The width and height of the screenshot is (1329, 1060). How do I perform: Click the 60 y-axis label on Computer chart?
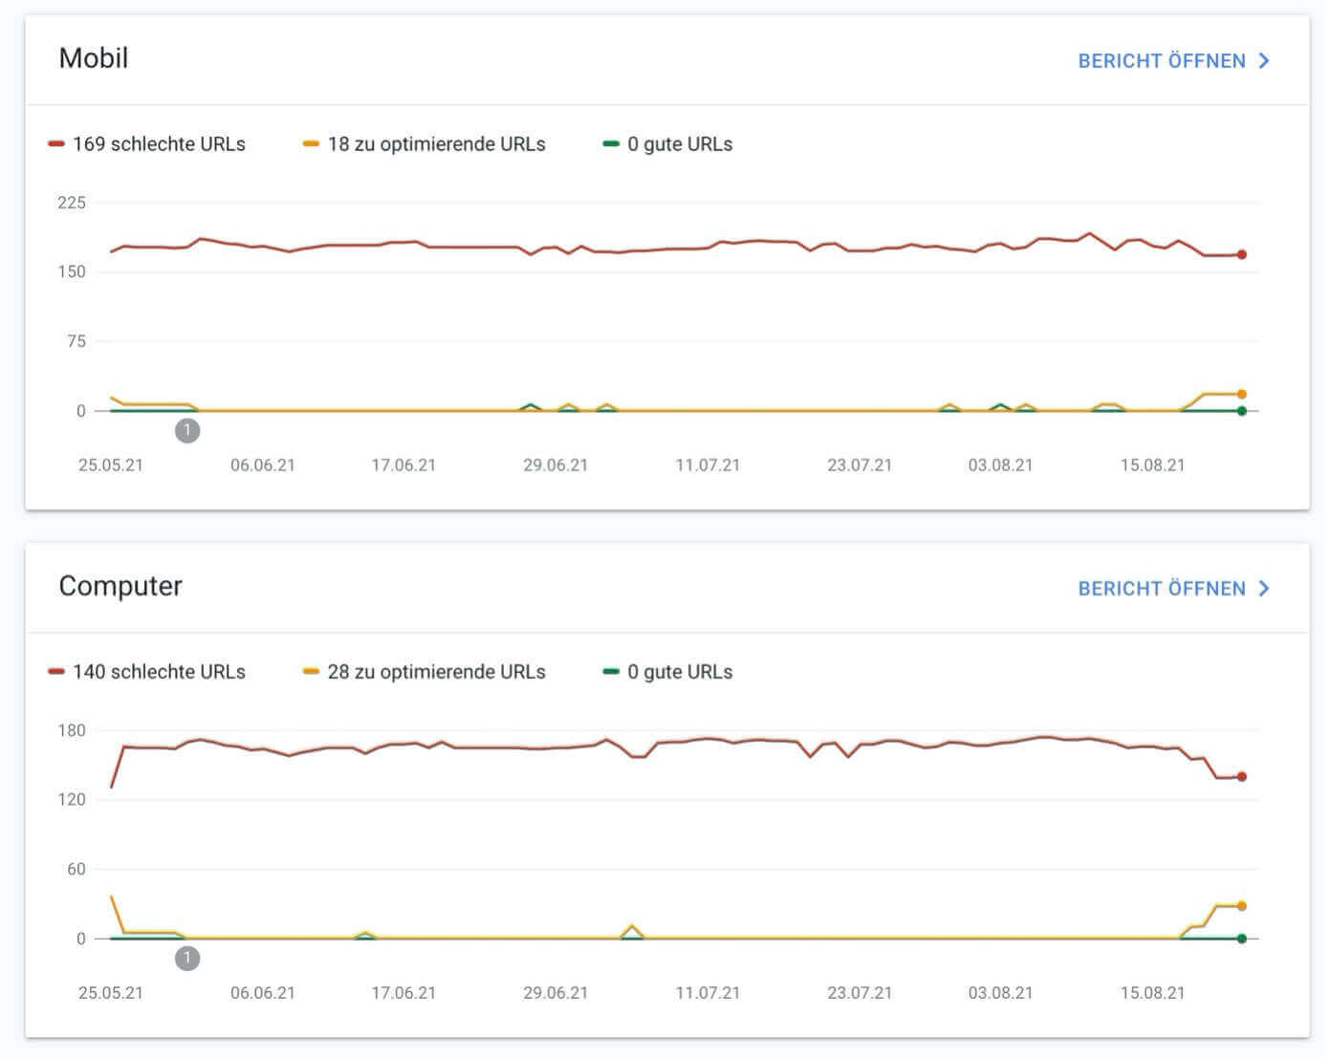[76, 869]
